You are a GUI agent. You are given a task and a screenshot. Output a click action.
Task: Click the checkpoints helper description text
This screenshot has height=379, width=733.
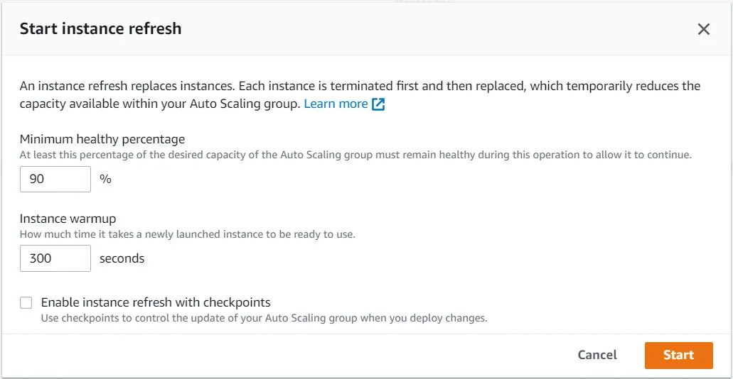264,318
